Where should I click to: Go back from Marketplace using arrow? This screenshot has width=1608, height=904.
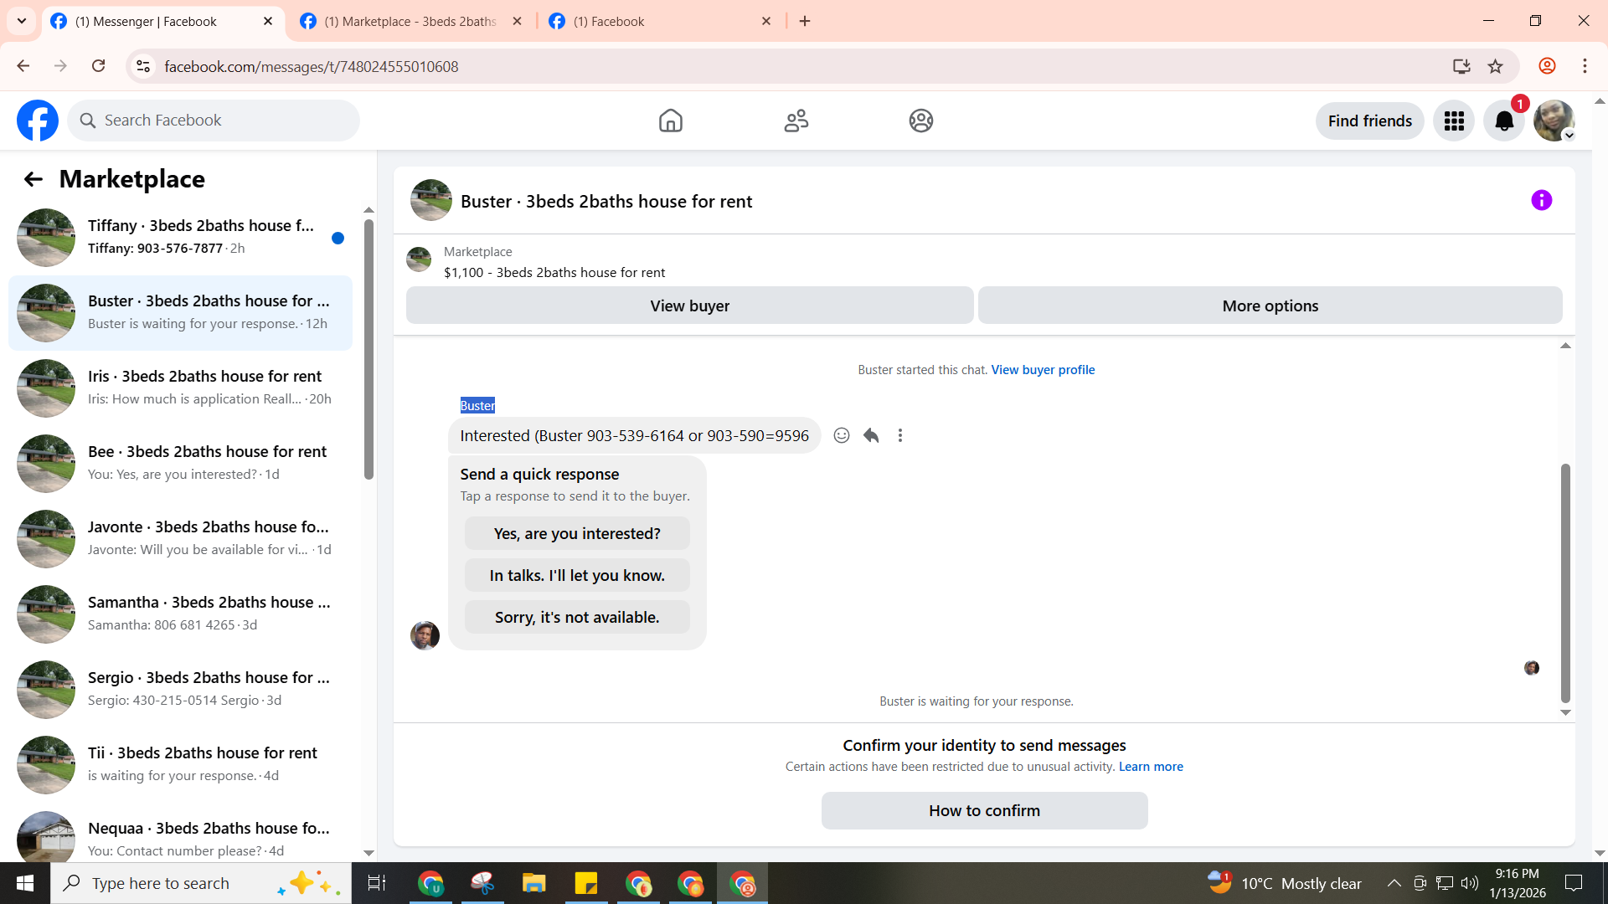[x=33, y=179]
